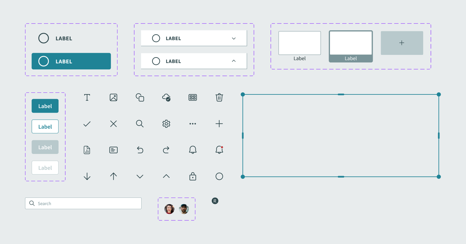Screen dimensions: 466x244
Task: Click the top-left corner handle of selection frame
Action: coord(243,94)
